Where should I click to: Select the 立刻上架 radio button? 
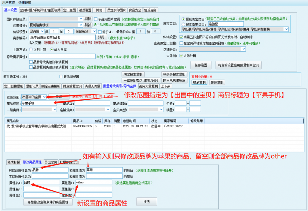pos(31,50)
